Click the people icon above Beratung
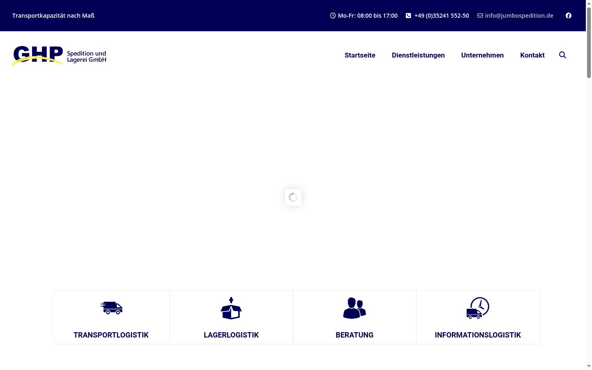This screenshot has width=592, height=370. point(354,308)
